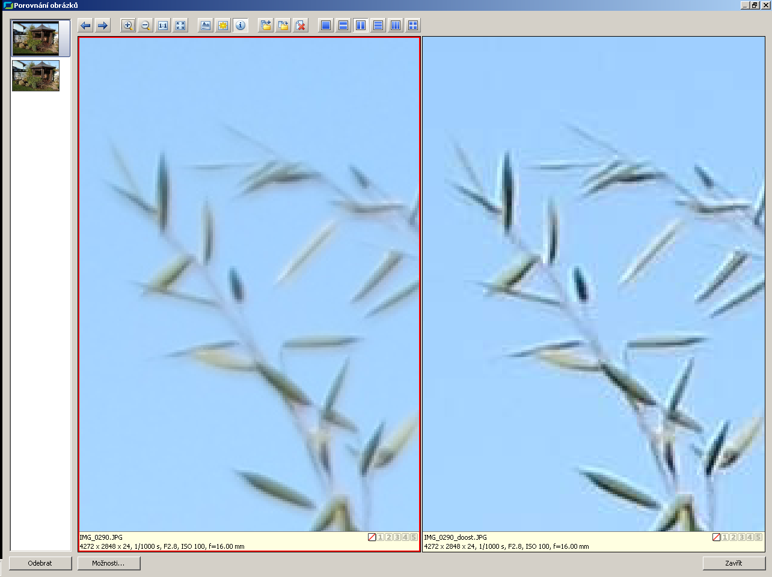
Task: Select two images stacked horizontally layout
Action: point(343,25)
